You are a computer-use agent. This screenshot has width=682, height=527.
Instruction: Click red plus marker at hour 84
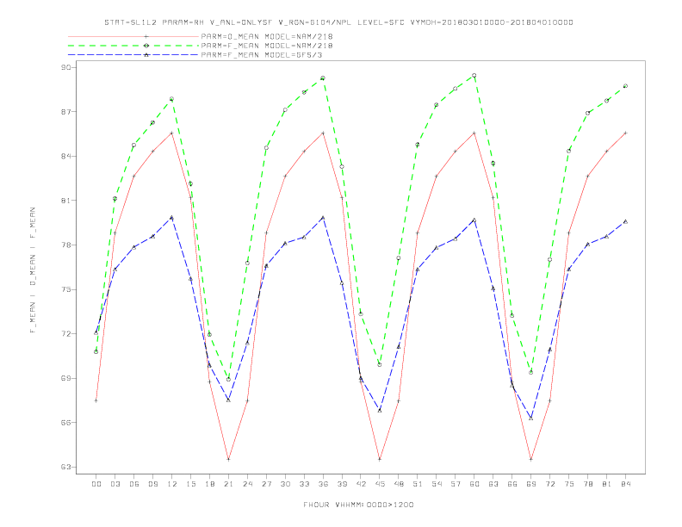click(x=625, y=133)
